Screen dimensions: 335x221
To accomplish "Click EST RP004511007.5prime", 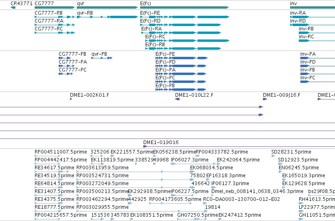I will tap(47, 156).
